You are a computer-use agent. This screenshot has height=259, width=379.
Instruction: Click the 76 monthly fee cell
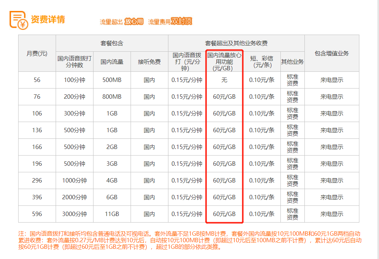(x=37, y=97)
